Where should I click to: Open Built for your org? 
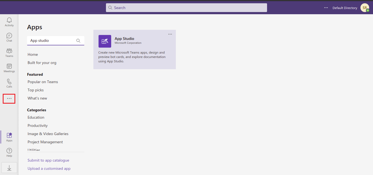coord(42,63)
